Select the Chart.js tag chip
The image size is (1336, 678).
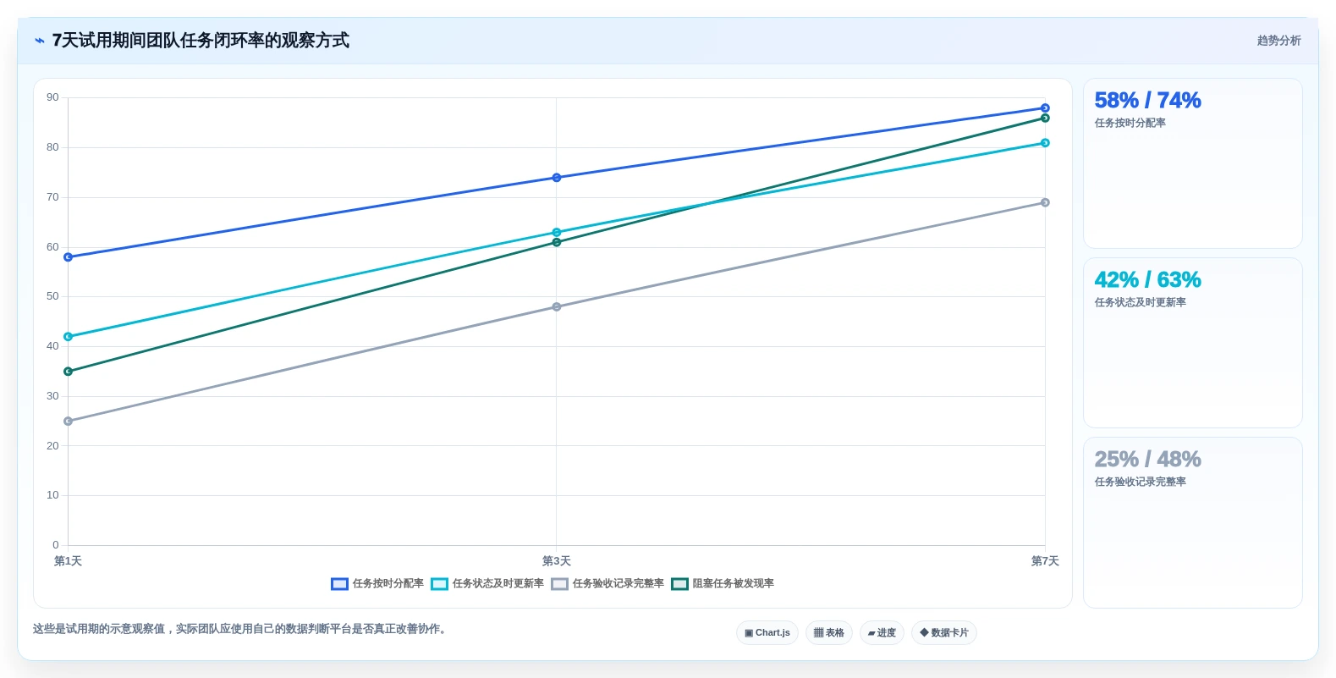(767, 633)
